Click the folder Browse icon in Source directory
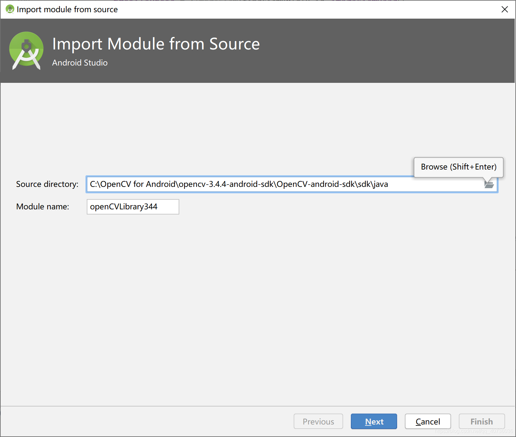This screenshot has height=437, width=516. 489,185
